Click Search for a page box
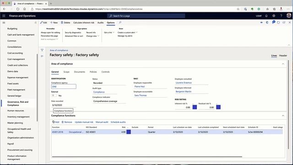 pyautogui.click(x=146, y=16)
